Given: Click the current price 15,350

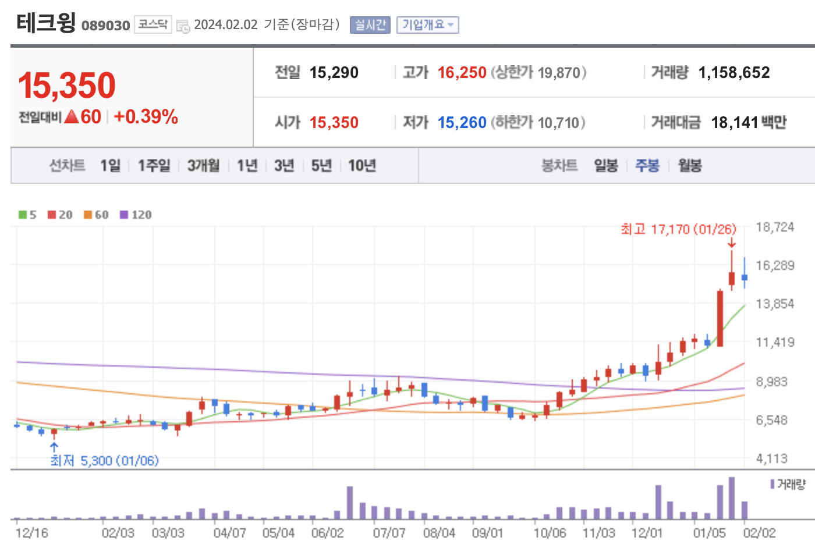Looking at the screenshot, I should click(67, 85).
